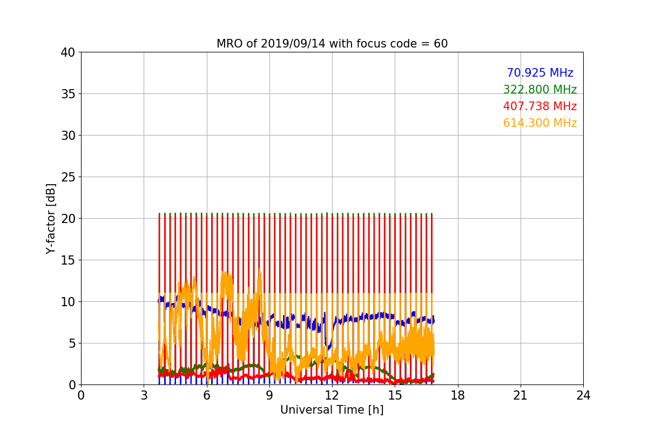The width and height of the screenshot is (648, 432).
Task: Click the y-axis tick label '20'
Action: 68,219
